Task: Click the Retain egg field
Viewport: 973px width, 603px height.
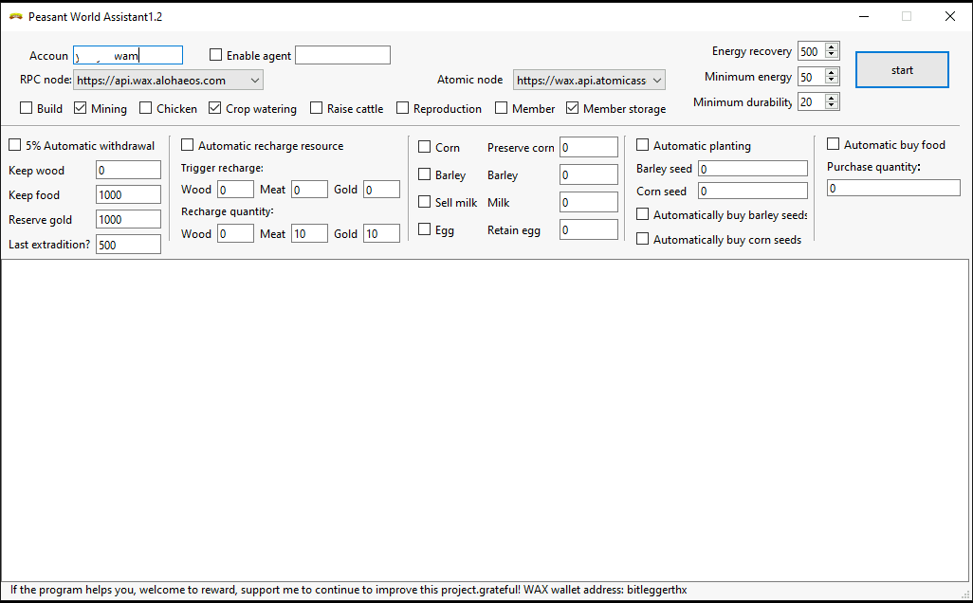Action: coord(589,229)
